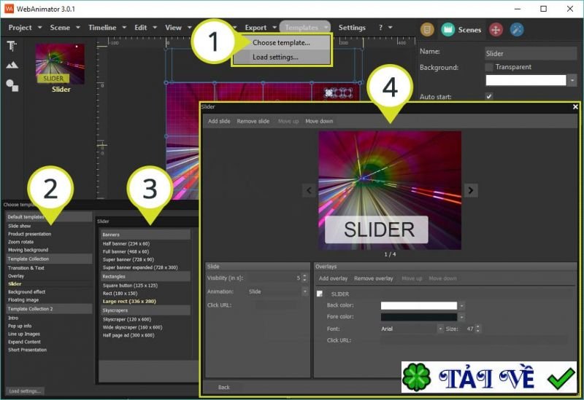The image size is (584, 400).
Task: Choose the 'Choose template...' menu entry
Action: click(x=281, y=42)
